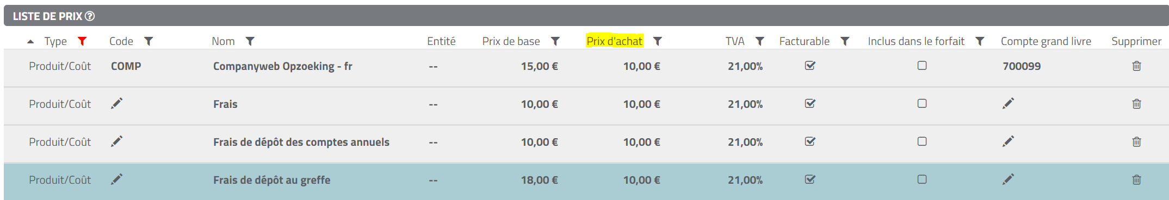Edit compte grand livre pencil for Frais row

click(x=1008, y=104)
